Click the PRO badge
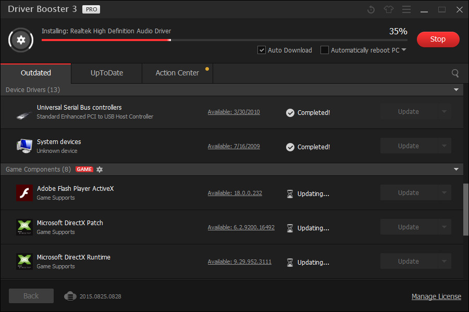 click(x=91, y=8)
